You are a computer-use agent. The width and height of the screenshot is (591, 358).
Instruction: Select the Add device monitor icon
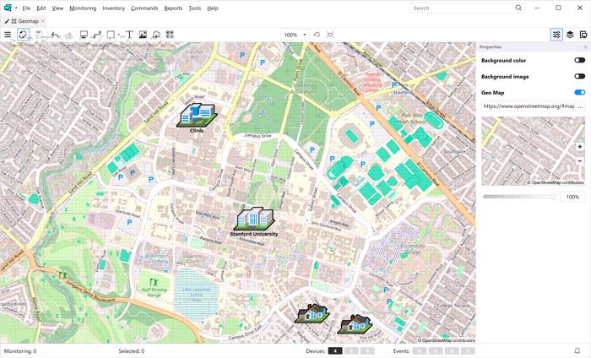point(84,35)
